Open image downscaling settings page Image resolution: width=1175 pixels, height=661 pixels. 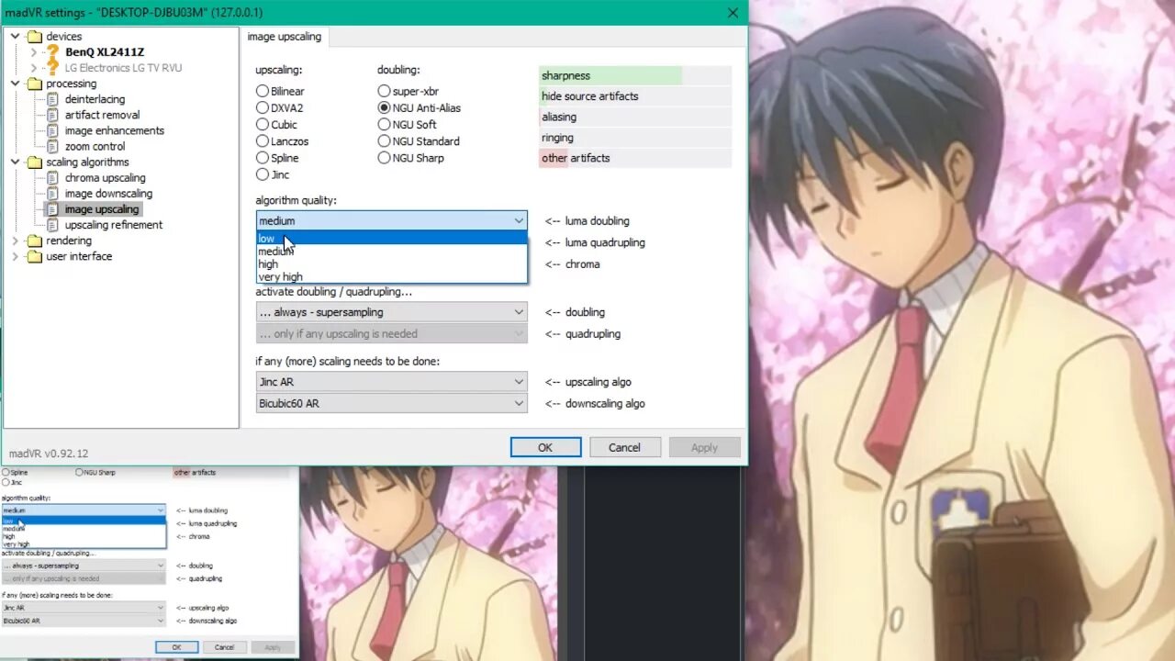pos(108,194)
